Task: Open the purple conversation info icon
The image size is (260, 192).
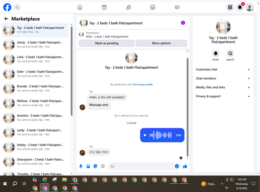Action: [x=183, y=23]
